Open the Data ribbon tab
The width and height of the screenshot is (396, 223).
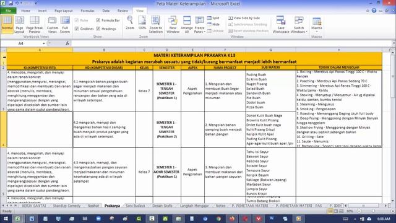tap(106, 11)
